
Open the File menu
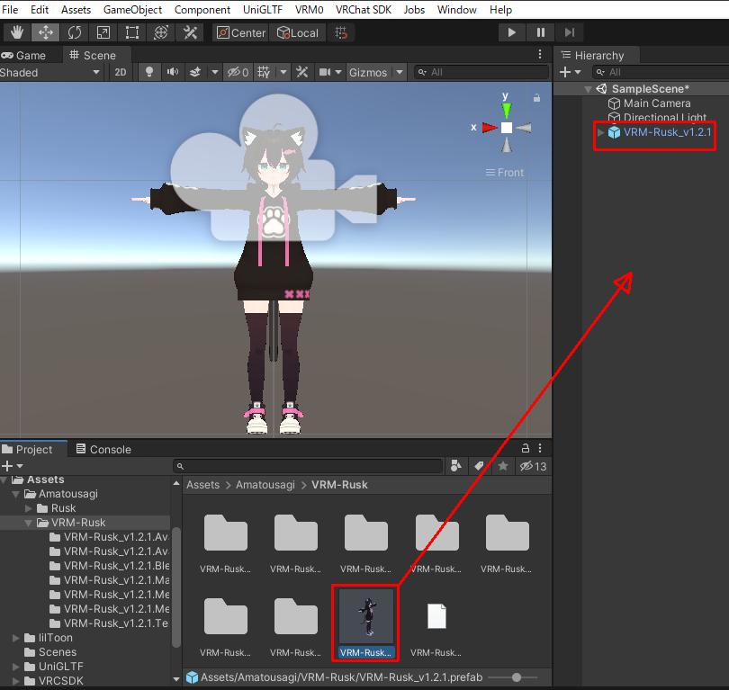(10, 10)
